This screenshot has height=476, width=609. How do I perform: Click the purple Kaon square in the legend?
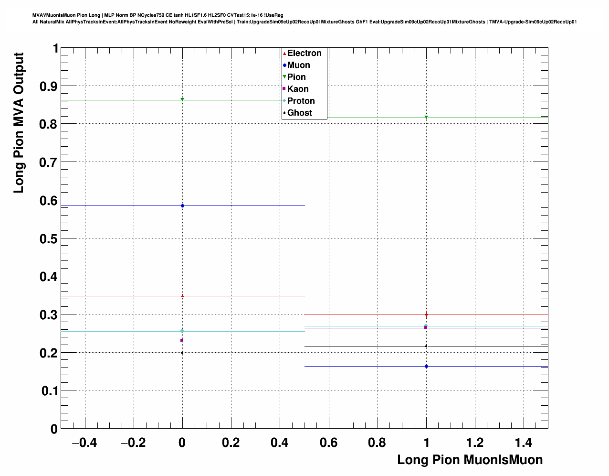coord(284,89)
